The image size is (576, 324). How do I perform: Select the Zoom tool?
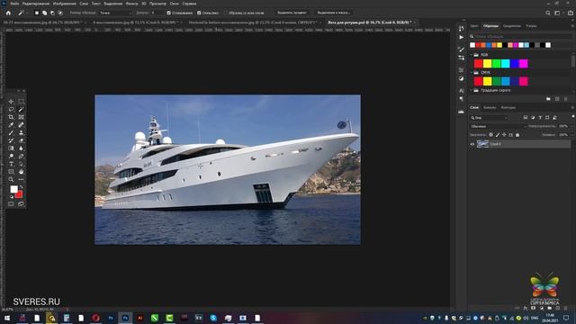(11, 180)
